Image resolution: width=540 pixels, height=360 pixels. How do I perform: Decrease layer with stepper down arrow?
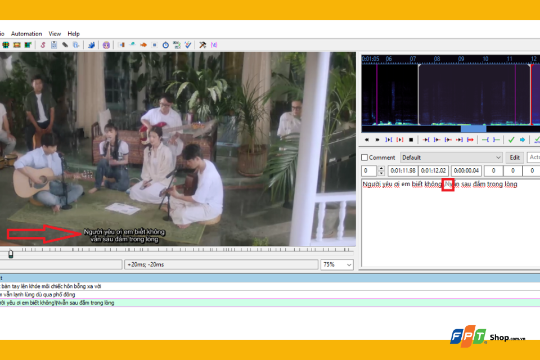[381, 173]
